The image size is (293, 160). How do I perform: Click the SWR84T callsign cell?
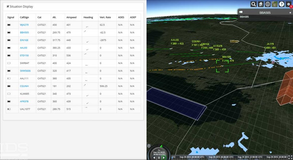(x=25, y=63)
